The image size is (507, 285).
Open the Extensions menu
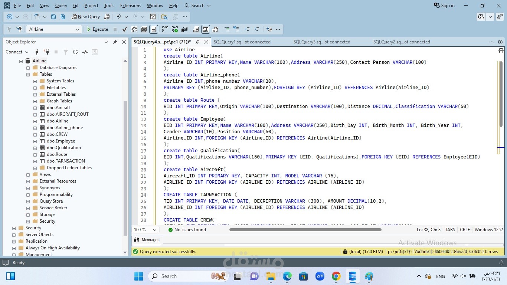coord(131,6)
